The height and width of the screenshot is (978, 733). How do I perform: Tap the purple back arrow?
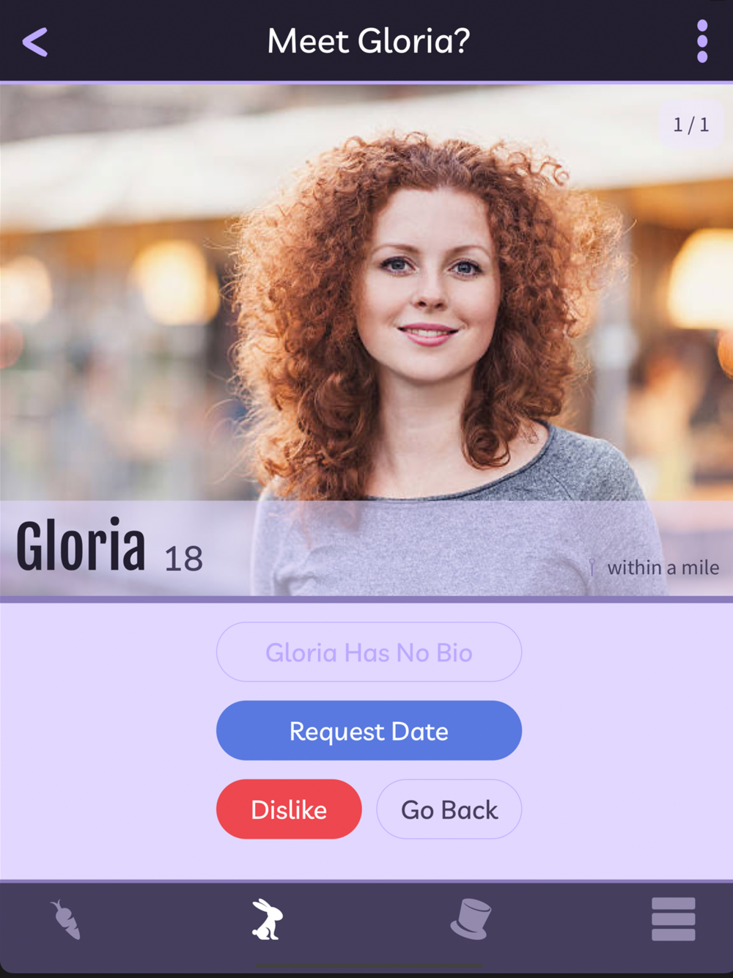pyautogui.click(x=35, y=42)
